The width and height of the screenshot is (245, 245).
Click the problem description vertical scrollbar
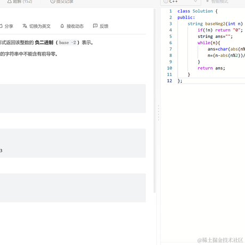coord(154,101)
